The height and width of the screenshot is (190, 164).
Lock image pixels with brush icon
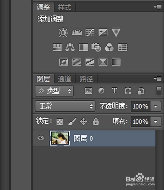[72, 121]
